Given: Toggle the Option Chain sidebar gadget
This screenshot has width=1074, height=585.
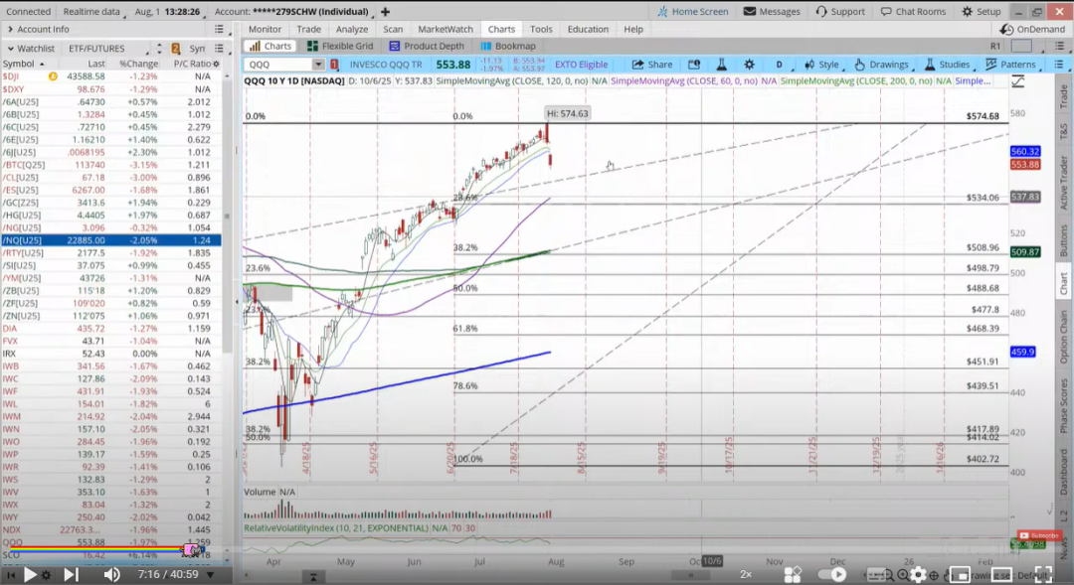Looking at the screenshot, I should point(1064,338).
